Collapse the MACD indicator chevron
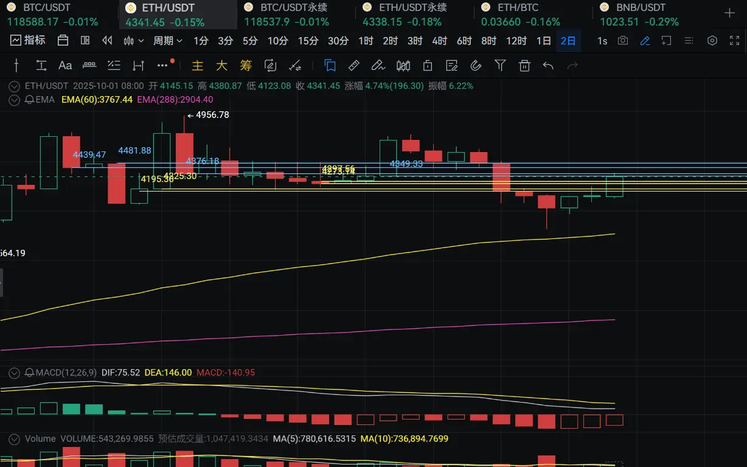This screenshot has height=467, width=747. [x=15, y=373]
